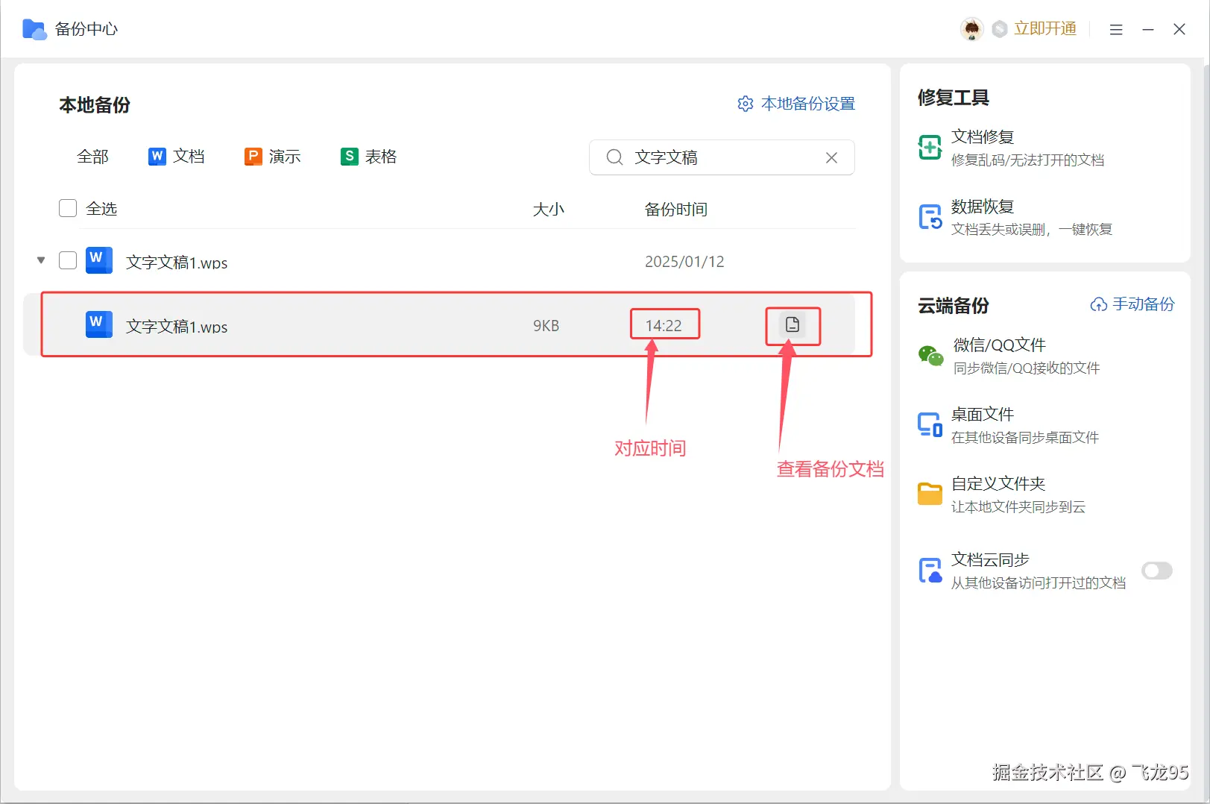
Task: Click the P icon on the 演示 tab
Action: pos(253,157)
